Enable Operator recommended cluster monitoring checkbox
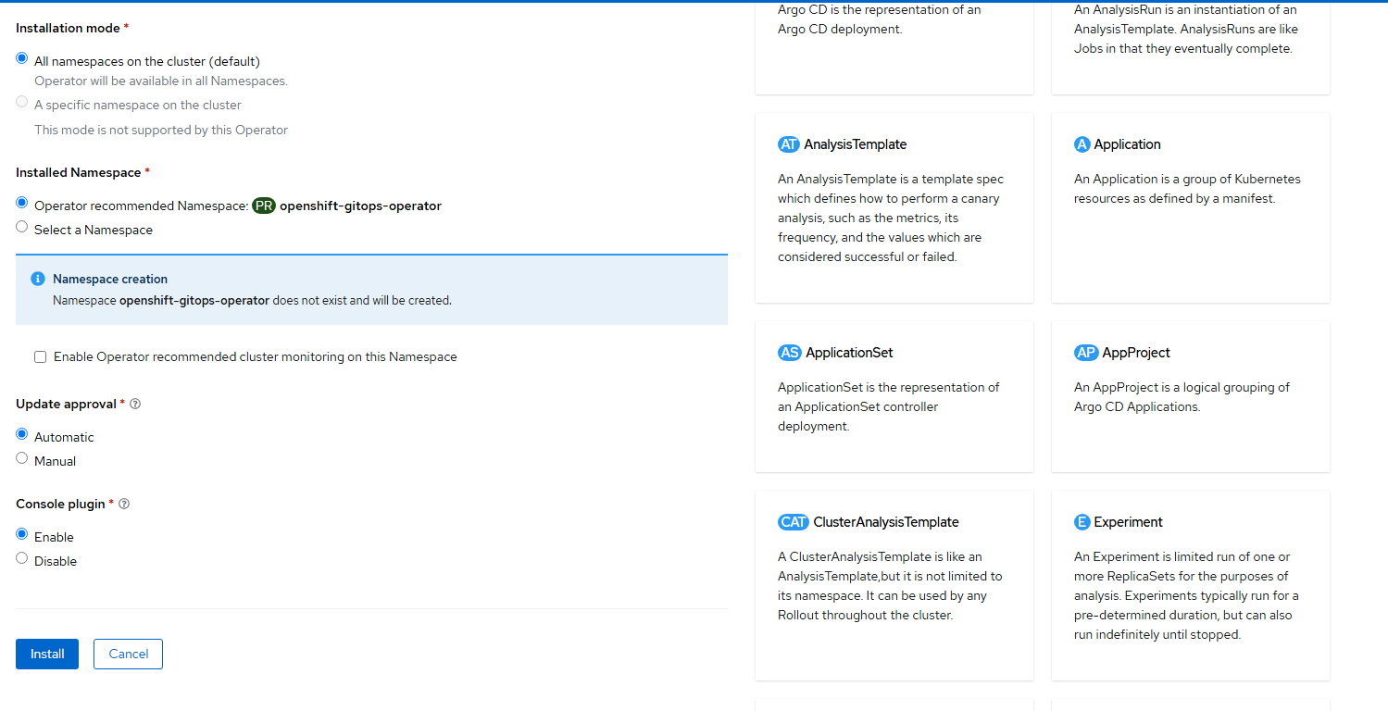Screen dimensions: 1388x711 tap(41, 357)
